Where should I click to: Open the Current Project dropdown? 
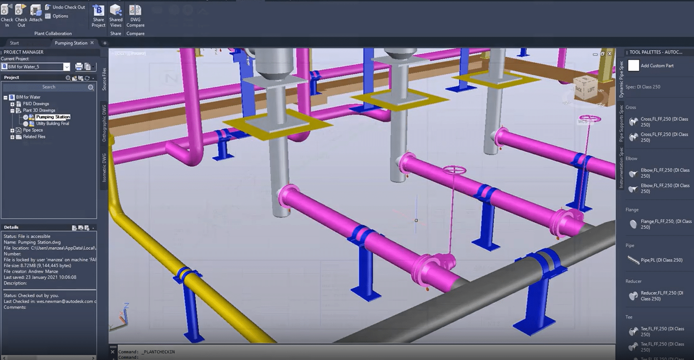pos(66,67)
